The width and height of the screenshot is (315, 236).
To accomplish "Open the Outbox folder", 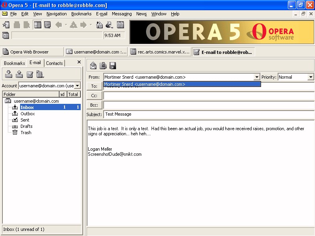I will pyautogui.click(x=28, y=114).
